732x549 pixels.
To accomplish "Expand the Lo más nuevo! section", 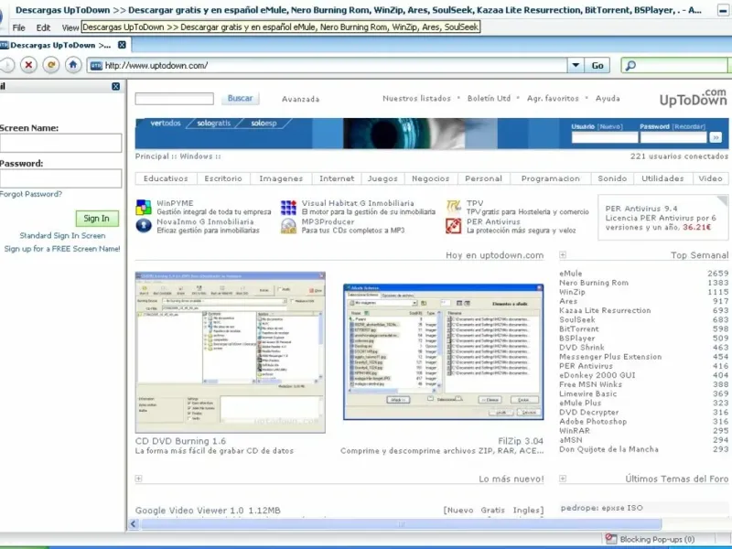I will [138, 479].
